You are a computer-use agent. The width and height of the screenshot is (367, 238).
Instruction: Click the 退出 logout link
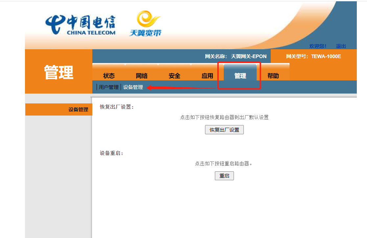[341, 46]
